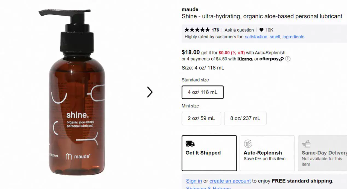Select the 2 oz/ 59 mL mini size
This screenshot has width=347, height=189.
point(201,118)
